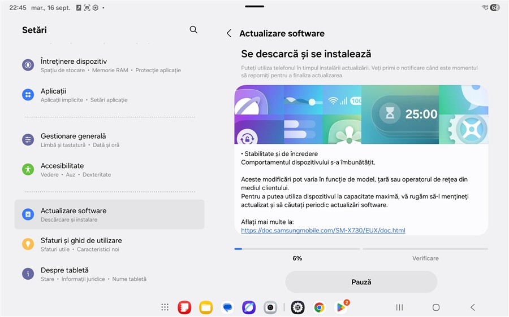Open the search icon in Setări
The height and width of the screenshot is (317, 509).
click(193, 30)
